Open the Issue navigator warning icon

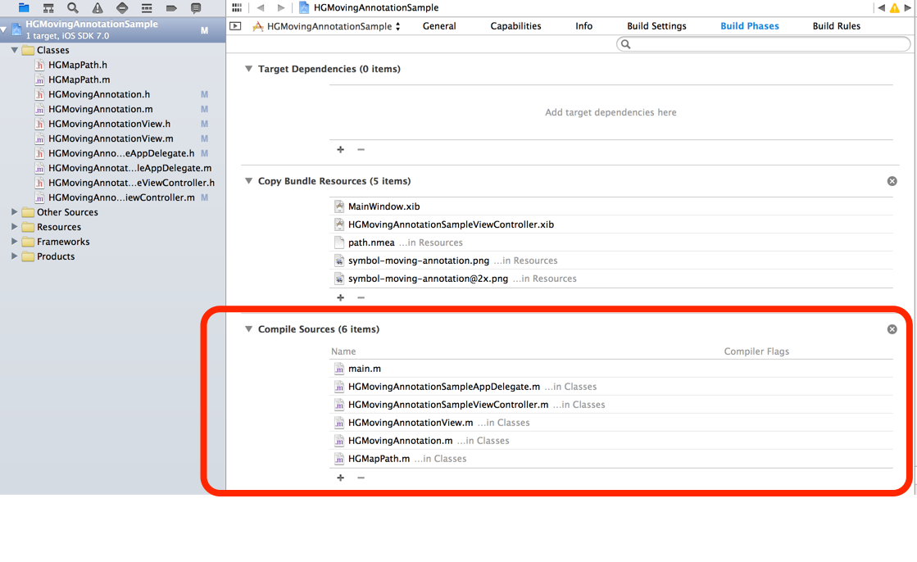pyautogui.click(x=98, y=7)
